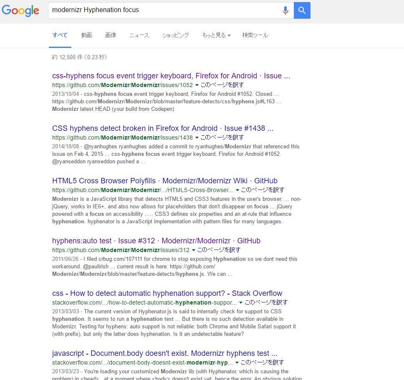Switch to the 画像 tab

pos(111,35)
